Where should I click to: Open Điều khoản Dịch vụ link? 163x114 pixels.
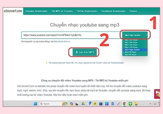(62, 42)
